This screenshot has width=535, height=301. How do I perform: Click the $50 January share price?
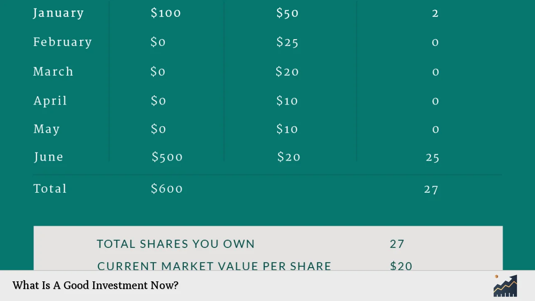pyautogui.click(x=288, y=13)
